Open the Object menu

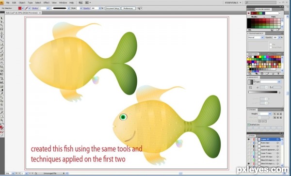point(22,3)
